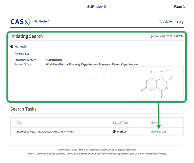Select the 'Structure Match:' label
Viewport: 194px width, 163px height.
tap(25, 60)
